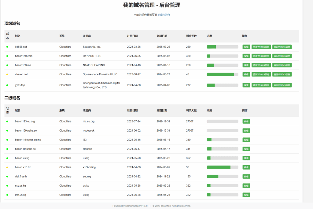Select the subdomain bacon159.paba.se

(x=26, y=130)
